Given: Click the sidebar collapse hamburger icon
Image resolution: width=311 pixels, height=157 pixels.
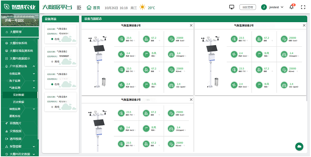Looking at the screenshot, I should pos(79,7).
